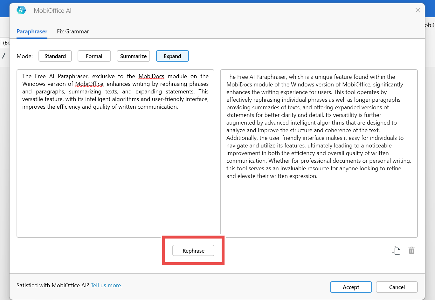The height and width of the screenshot is (300, 435).
Task: Open the Fix Grammar tab
Action: point(73,31)
